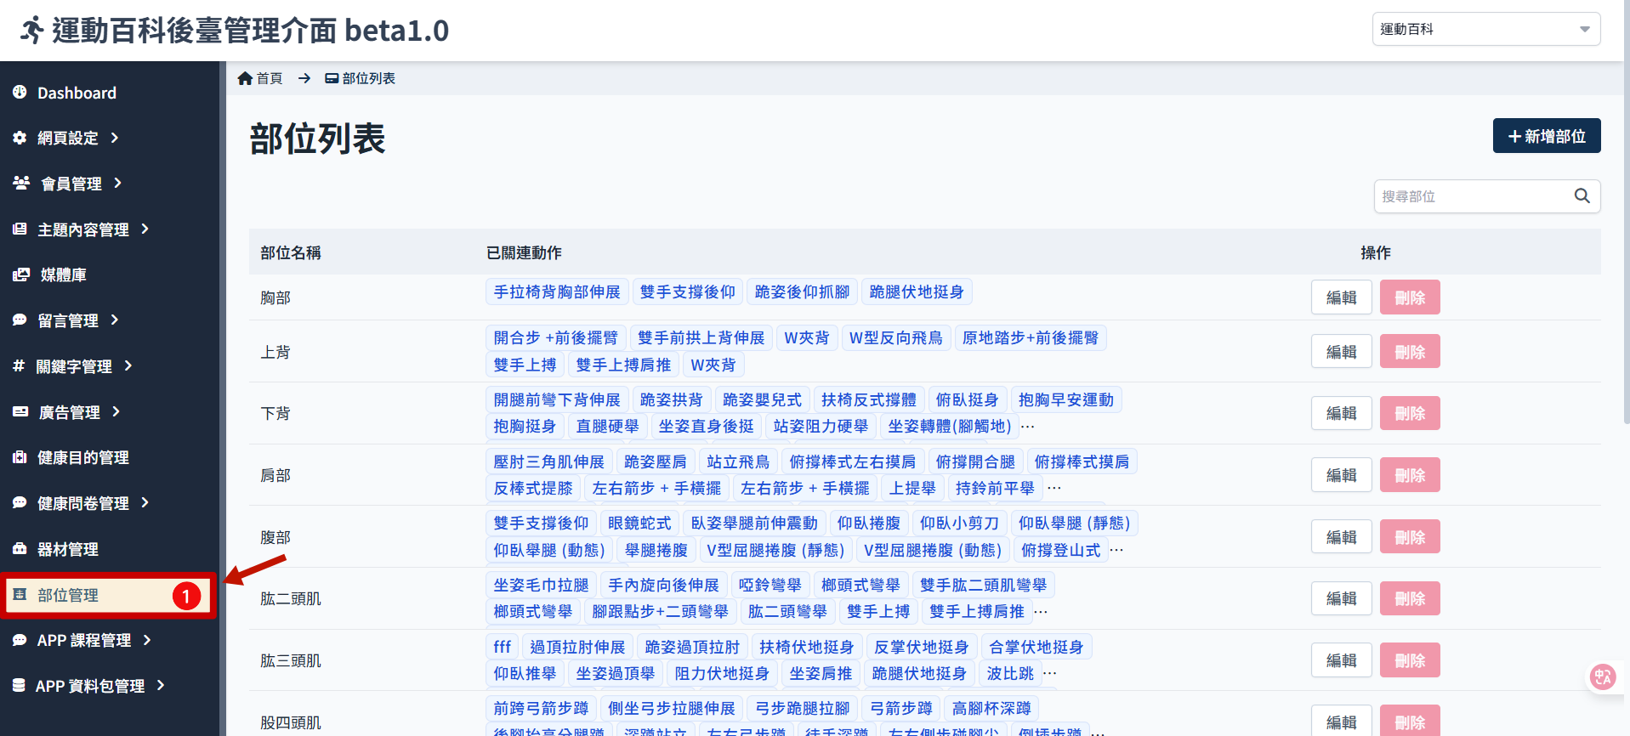
Task: Click the running person logo icon
Action: point(32,31)
